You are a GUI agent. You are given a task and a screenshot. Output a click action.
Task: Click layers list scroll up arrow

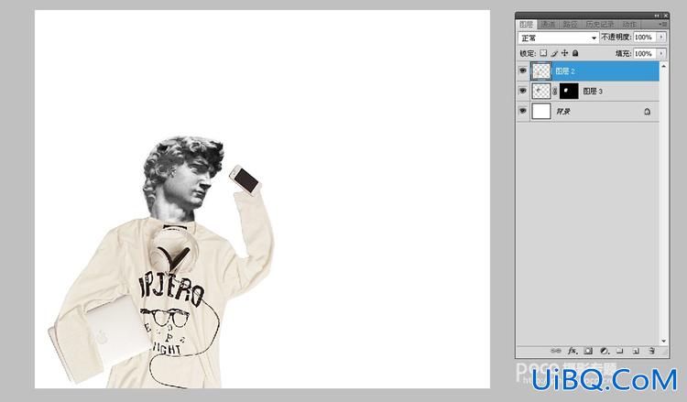664,66
